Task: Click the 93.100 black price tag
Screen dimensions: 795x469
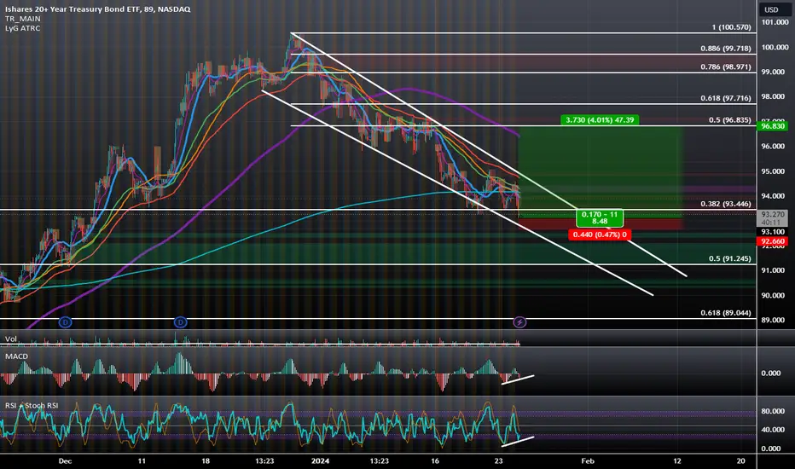Action: 773,232
